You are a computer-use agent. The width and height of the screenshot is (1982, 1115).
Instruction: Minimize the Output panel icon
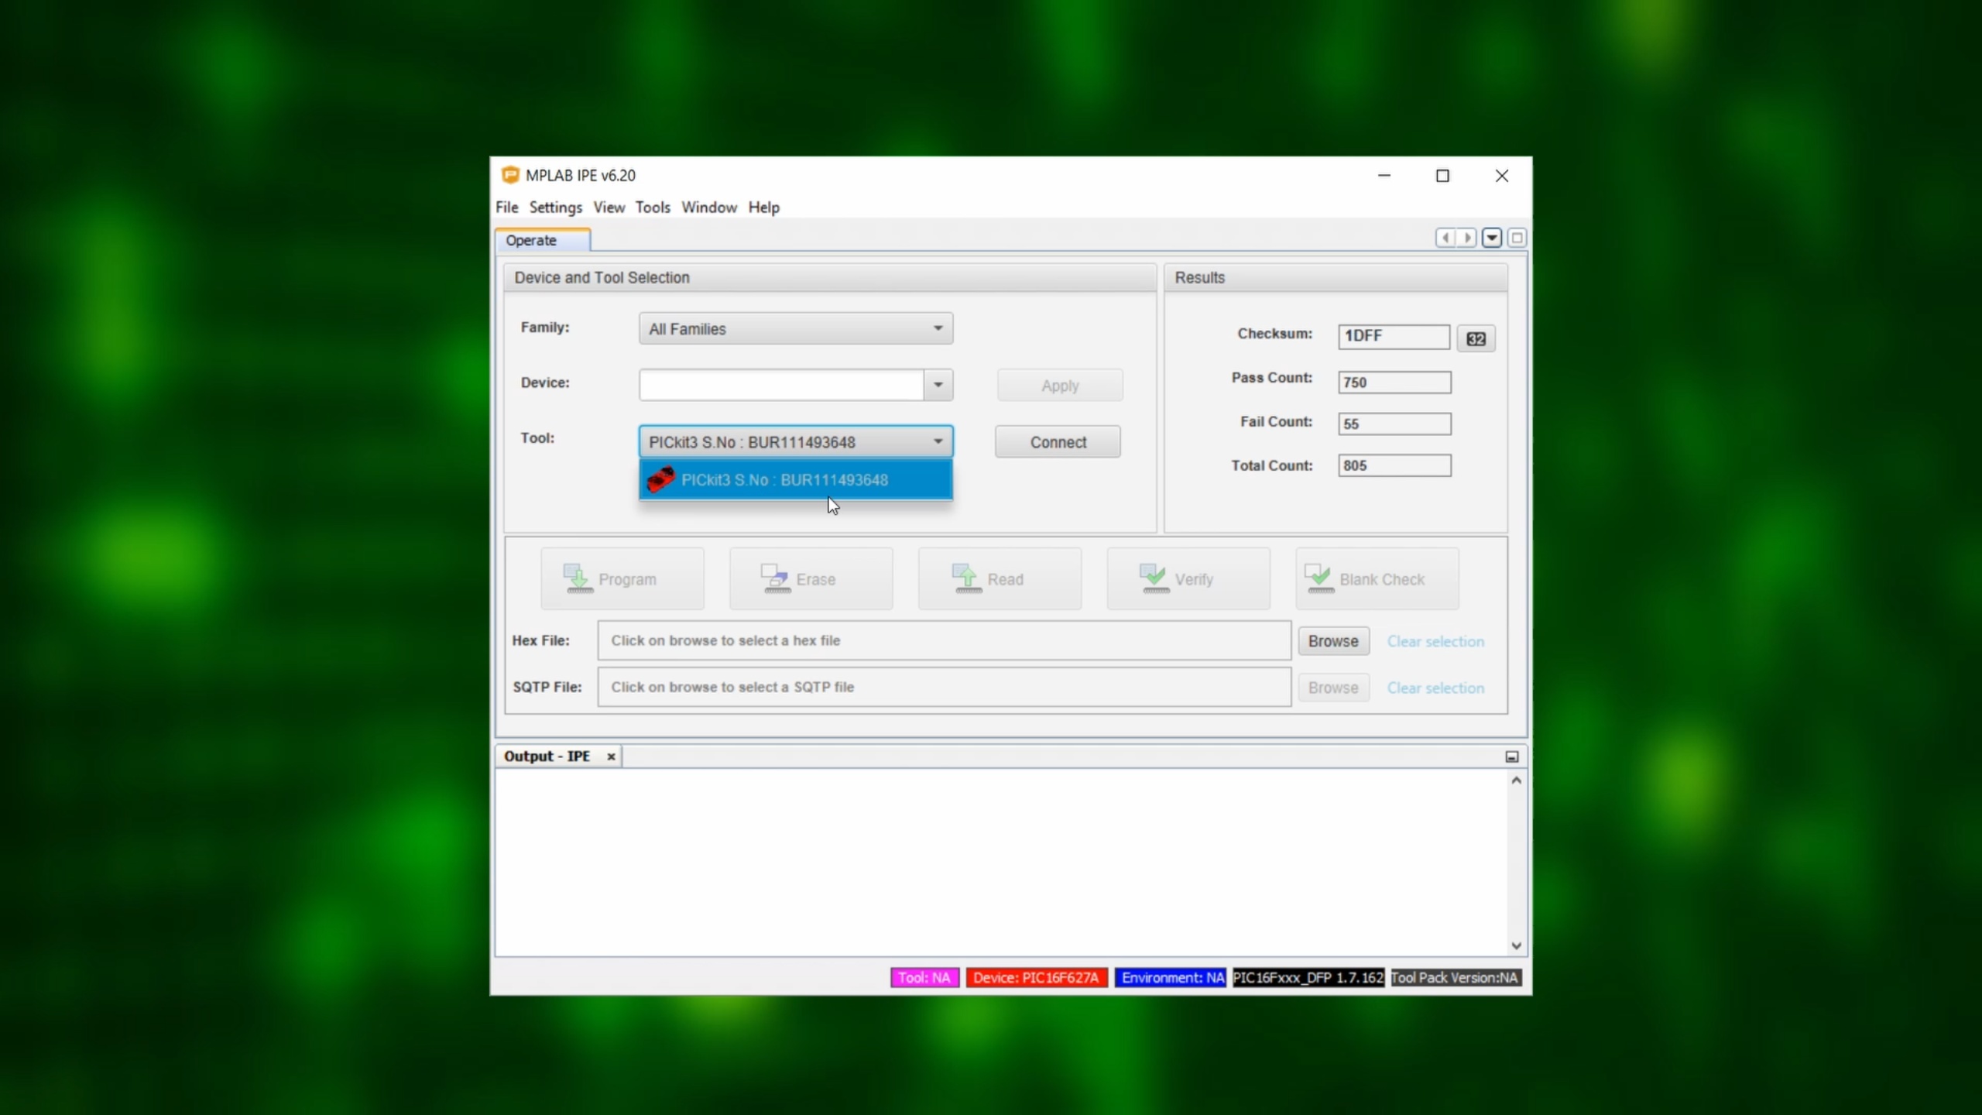[1511, 756]
